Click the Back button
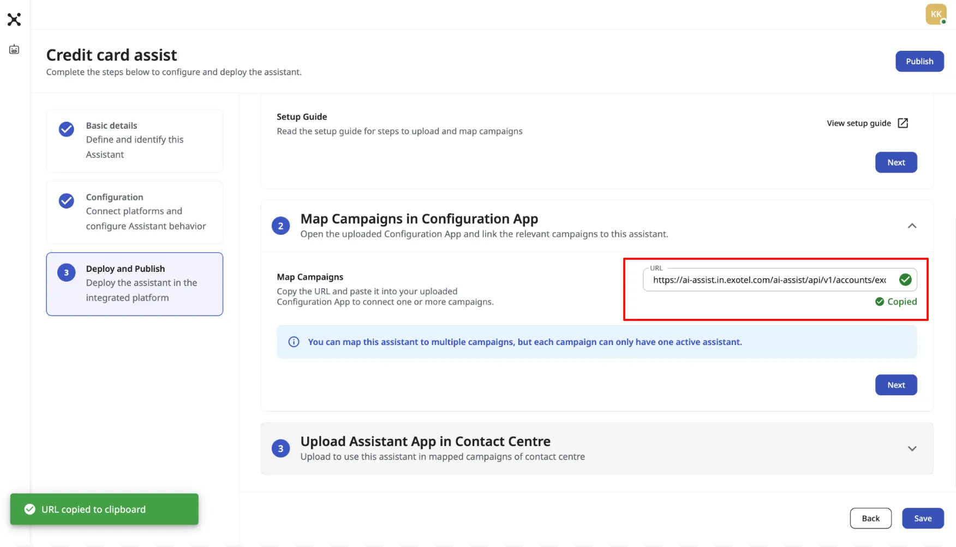The height and width of the screenshot is (547, 956). click(870, 518)
